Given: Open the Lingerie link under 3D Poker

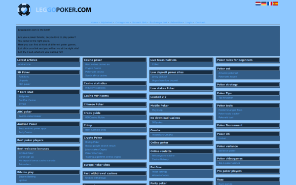Looking at the screenshot, I should 23,80.
